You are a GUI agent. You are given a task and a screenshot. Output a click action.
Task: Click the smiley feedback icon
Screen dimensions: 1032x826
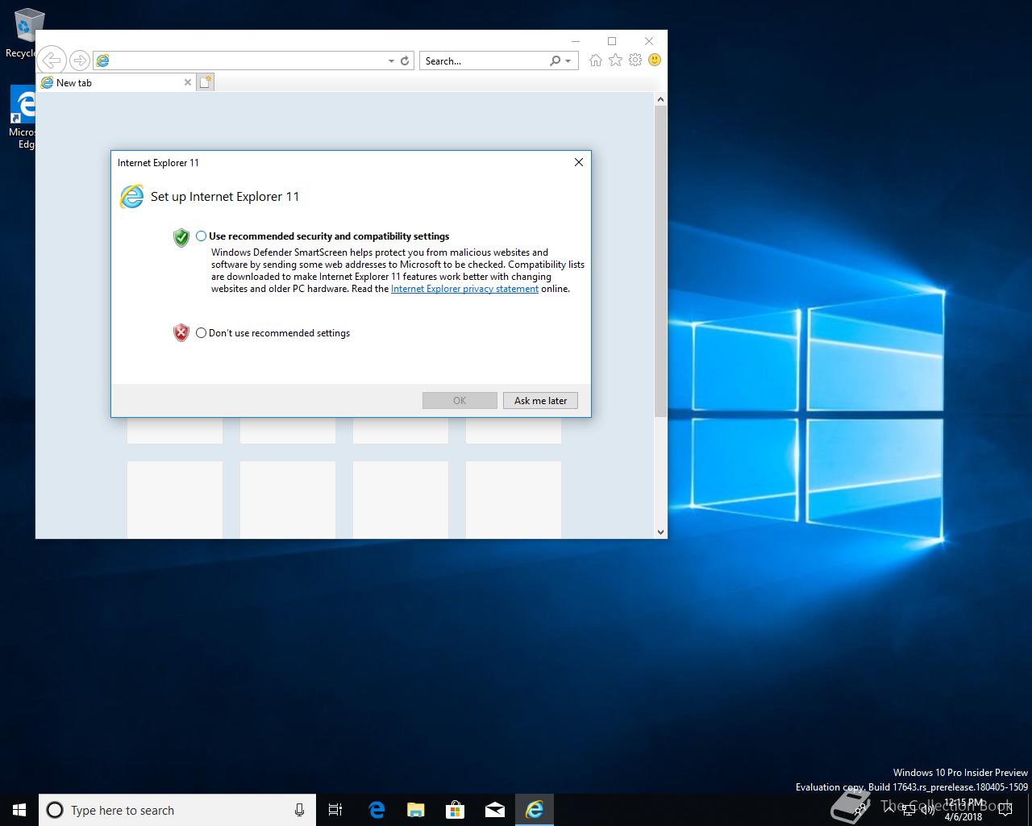tap(655, 60)
